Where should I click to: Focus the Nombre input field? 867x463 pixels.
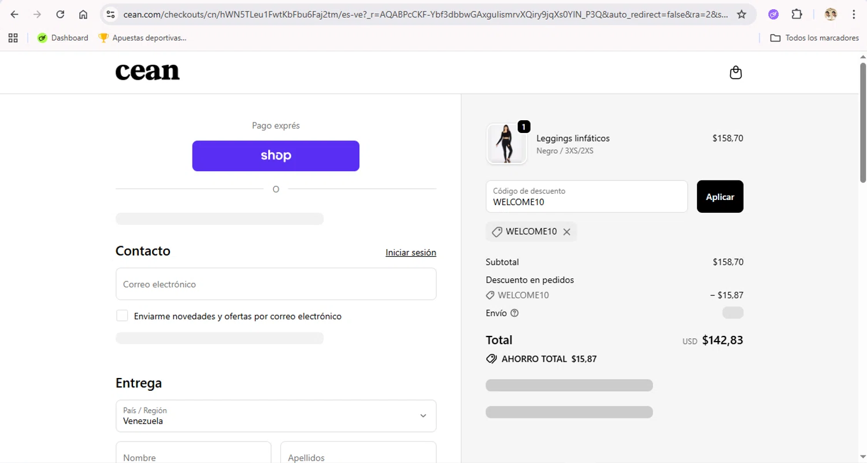(194, 453)
